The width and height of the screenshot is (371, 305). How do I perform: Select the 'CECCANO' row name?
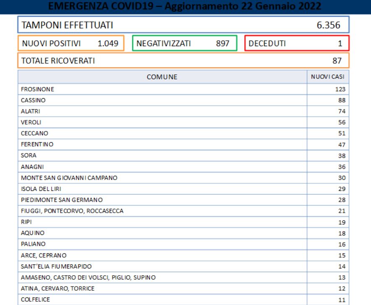(x=34, y=133)
